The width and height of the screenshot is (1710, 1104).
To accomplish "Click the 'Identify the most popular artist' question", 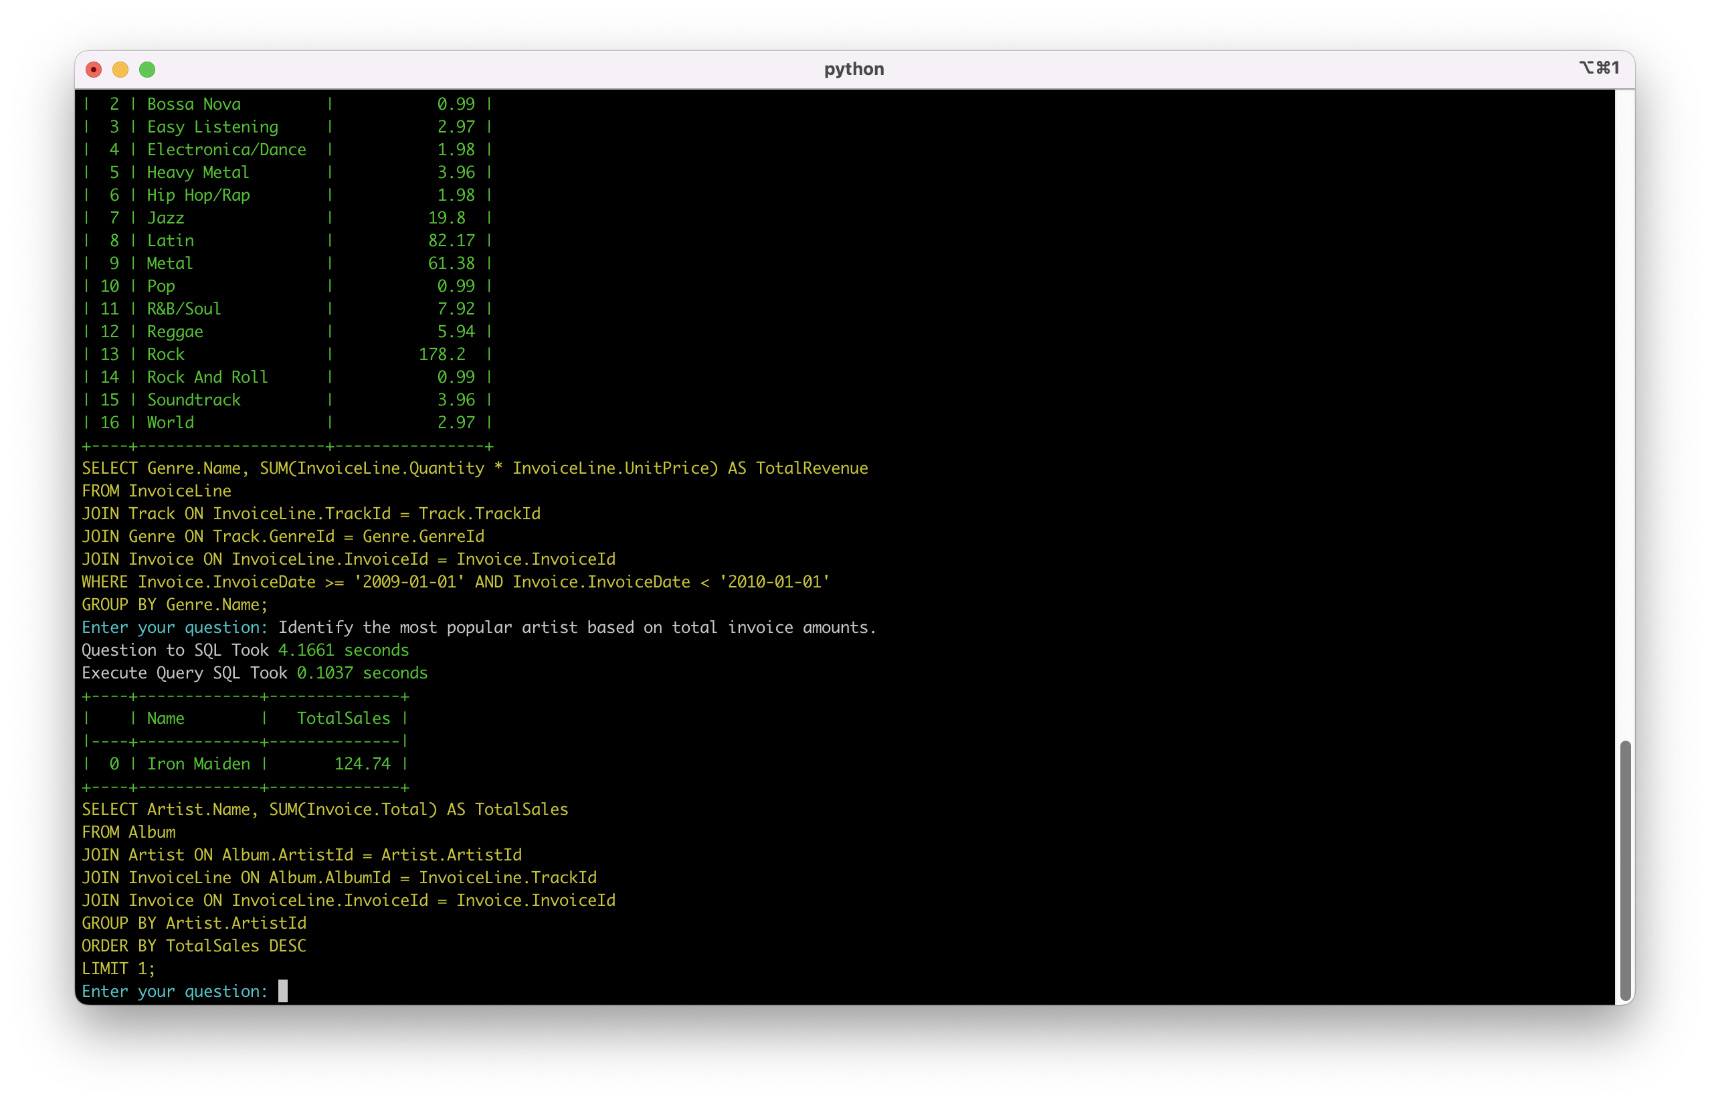I will coord(577,628).
